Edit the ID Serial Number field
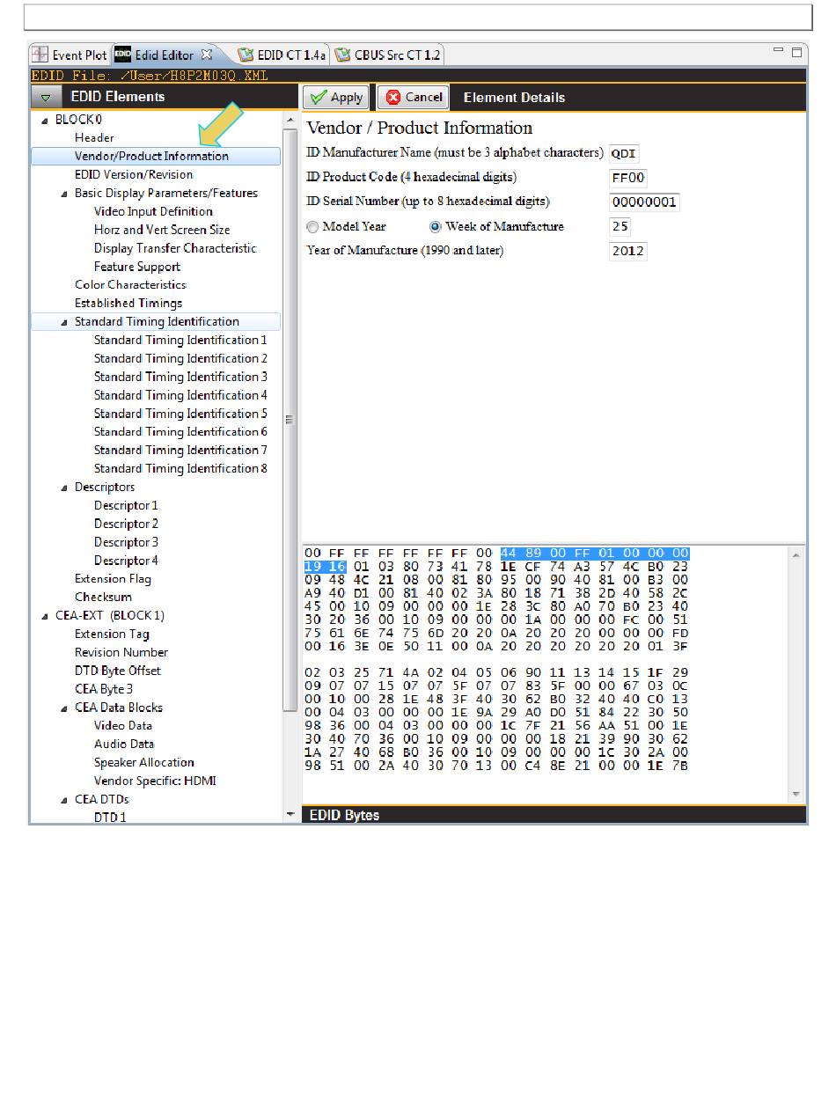Viewport: 836px width, 1115px height. [x=644, y=202]
